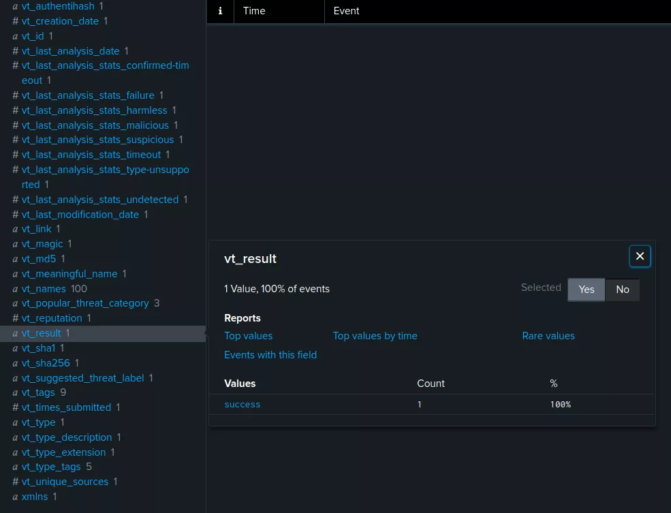
Task: Click the Event column header
Action: pyautogui.click(x=346, y=11)
